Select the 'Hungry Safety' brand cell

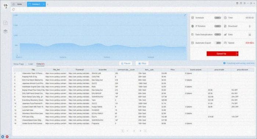(102, 107)
